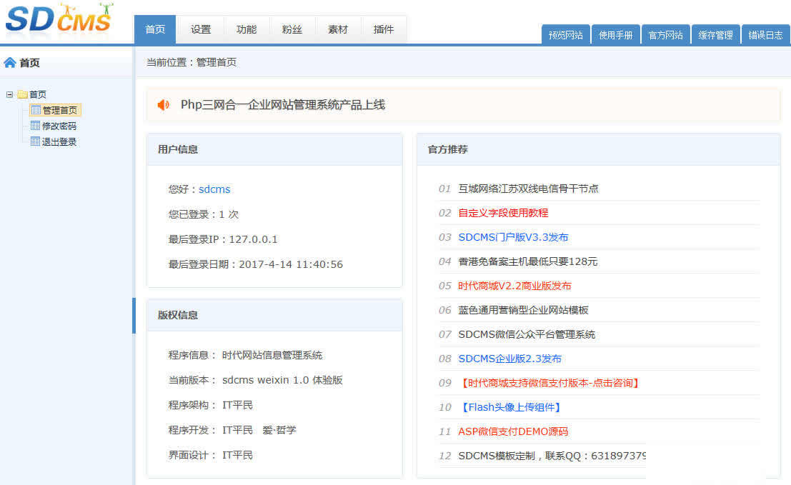Open the 插件 tab

384,29
